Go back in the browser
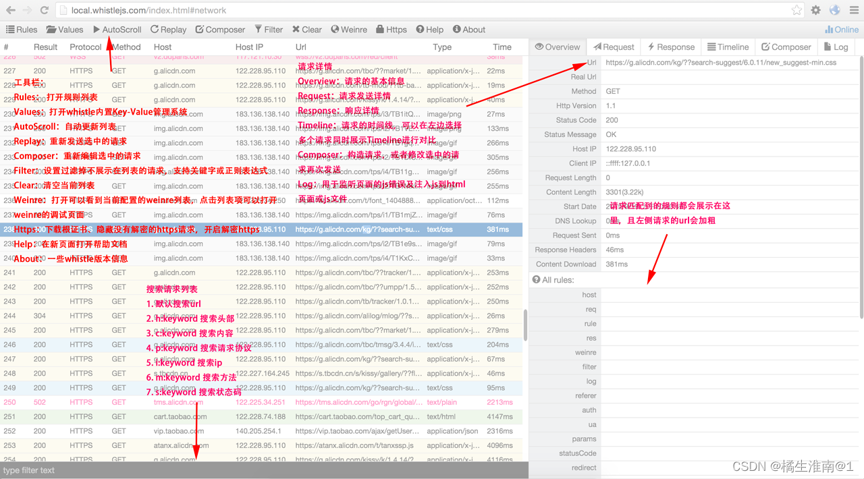This screenshot has width=864, height=479. pyautogui.click(x=11, y=10)
